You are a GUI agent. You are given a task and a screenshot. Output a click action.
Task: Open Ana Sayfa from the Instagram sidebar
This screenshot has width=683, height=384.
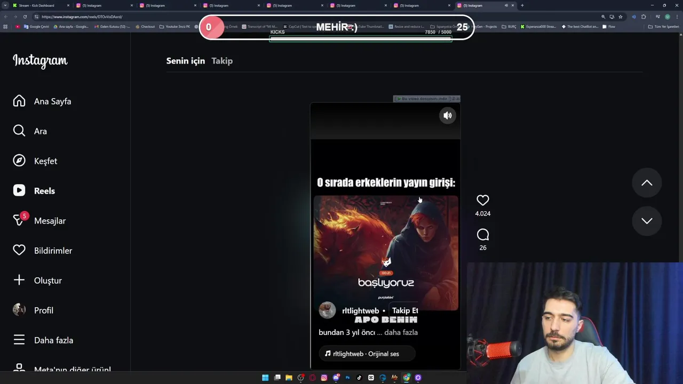click(x=42, y=101)
